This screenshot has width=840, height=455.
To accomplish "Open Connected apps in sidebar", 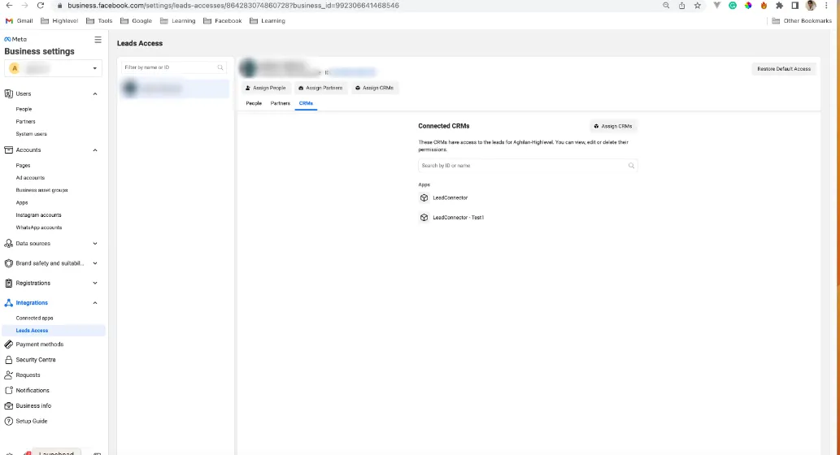I will coord(35,318).
